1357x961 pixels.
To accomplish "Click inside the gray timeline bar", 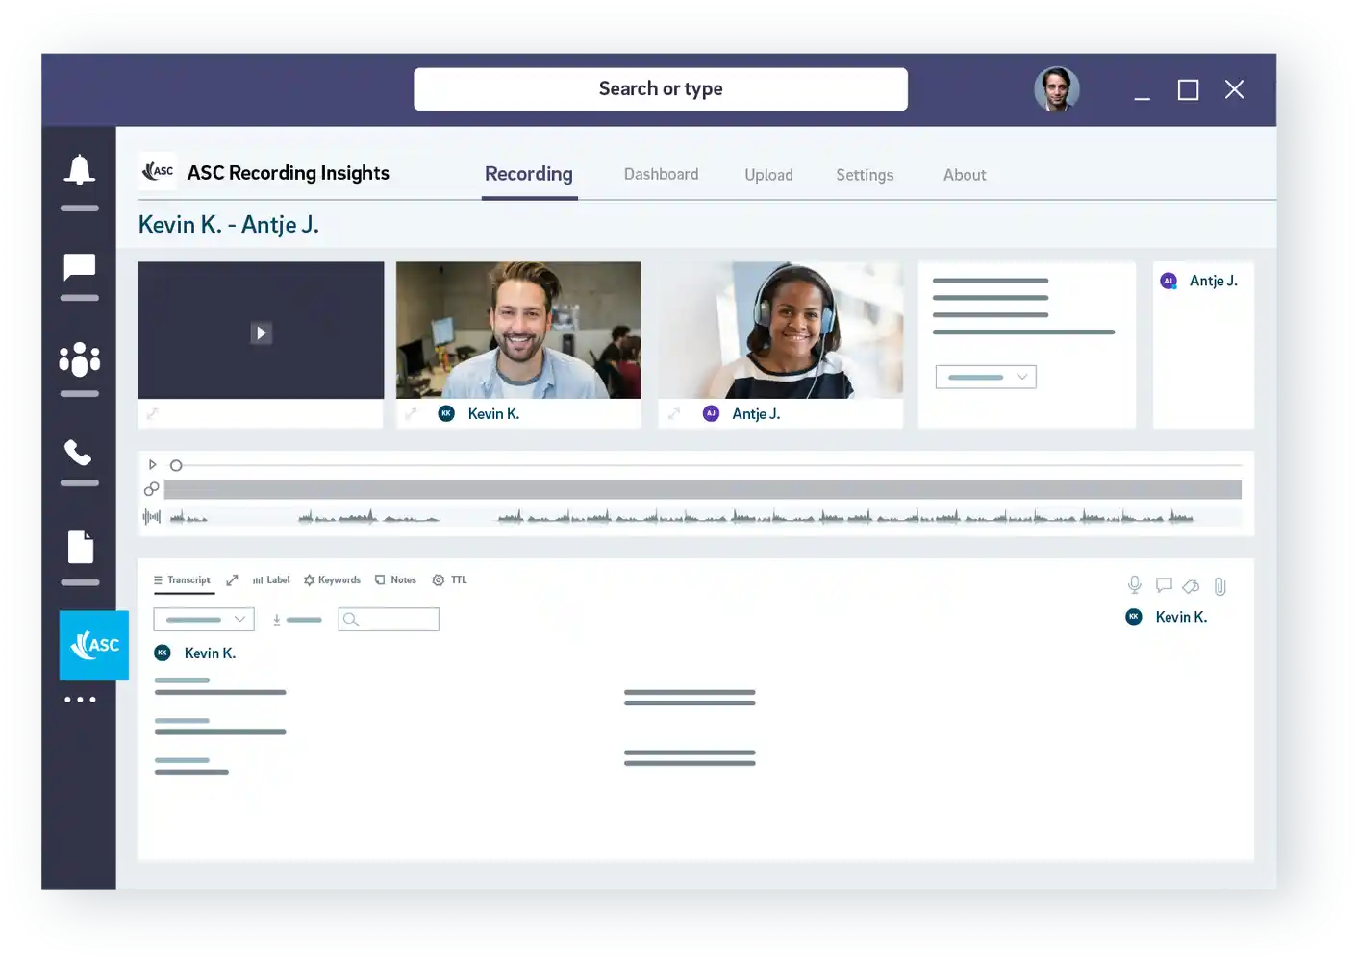I will 702,489.
